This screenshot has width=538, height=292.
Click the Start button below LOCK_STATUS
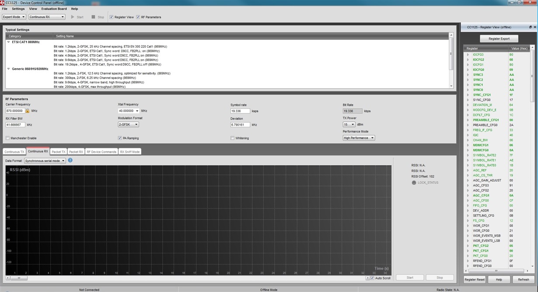click(410, 278)
